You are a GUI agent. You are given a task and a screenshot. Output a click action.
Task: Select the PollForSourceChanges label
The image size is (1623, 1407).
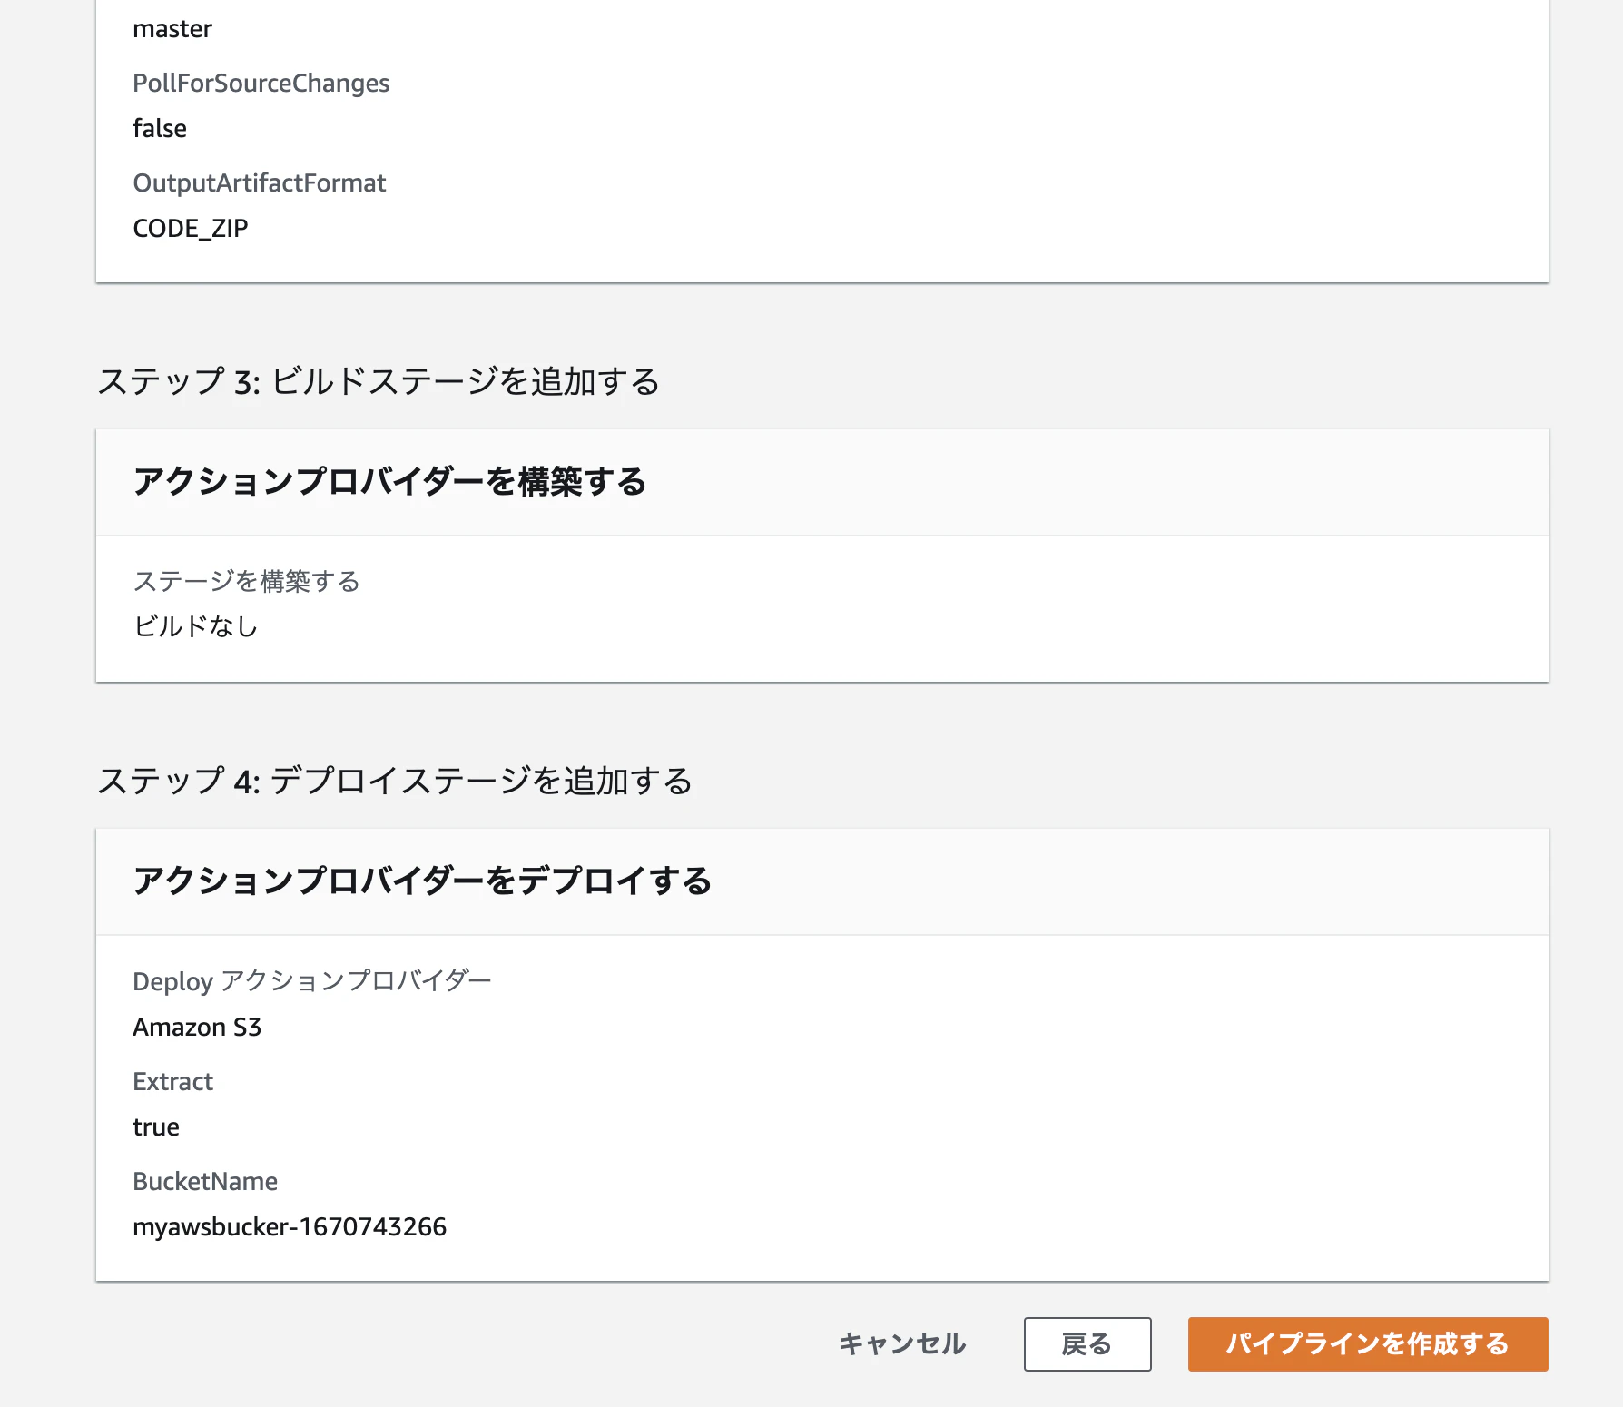pyautogui.click(x=261, y=84)
